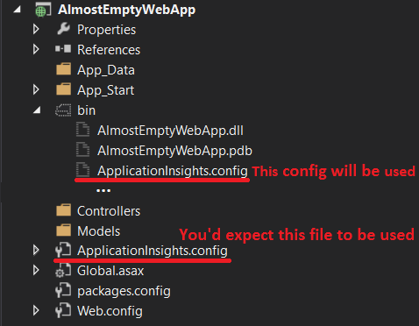
Task: Click the dotted bin folder icon
Action: click(63, 110)
